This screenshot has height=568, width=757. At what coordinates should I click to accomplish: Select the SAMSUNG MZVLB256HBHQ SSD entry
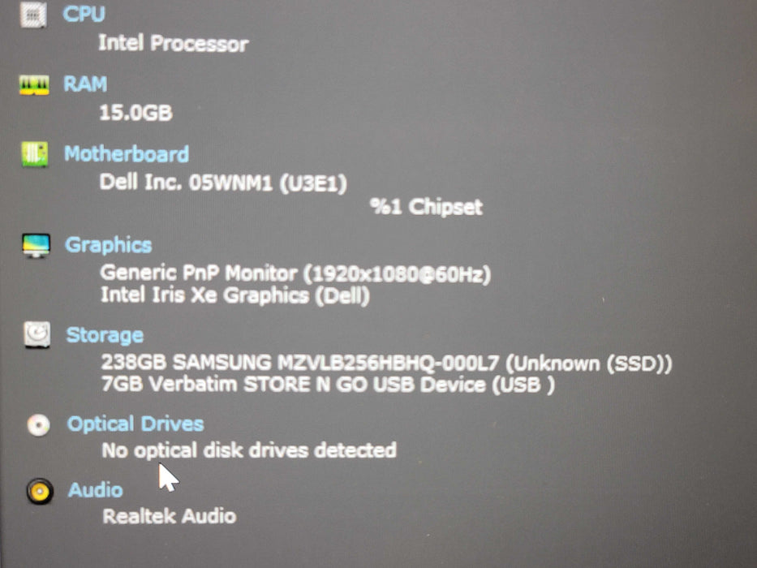point(386,364)
